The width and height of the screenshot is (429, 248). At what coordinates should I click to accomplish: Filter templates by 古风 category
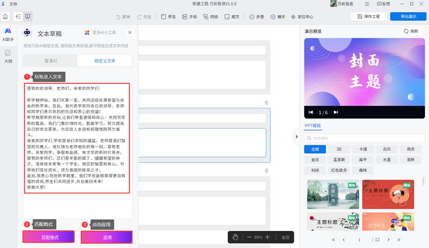pyautogui.click(x=387, y=149)
